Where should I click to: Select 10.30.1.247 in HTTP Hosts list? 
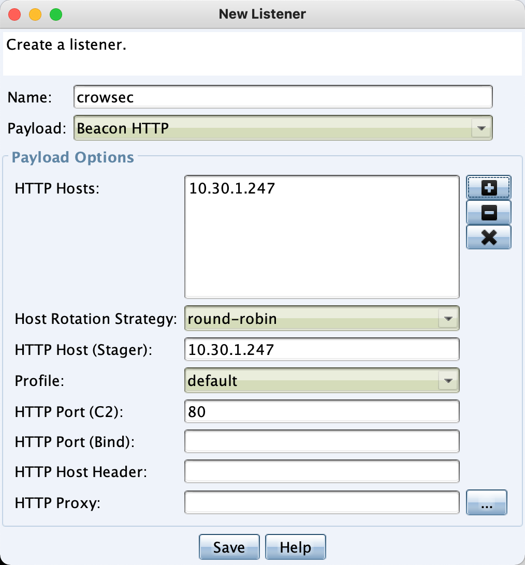(232, 188)
